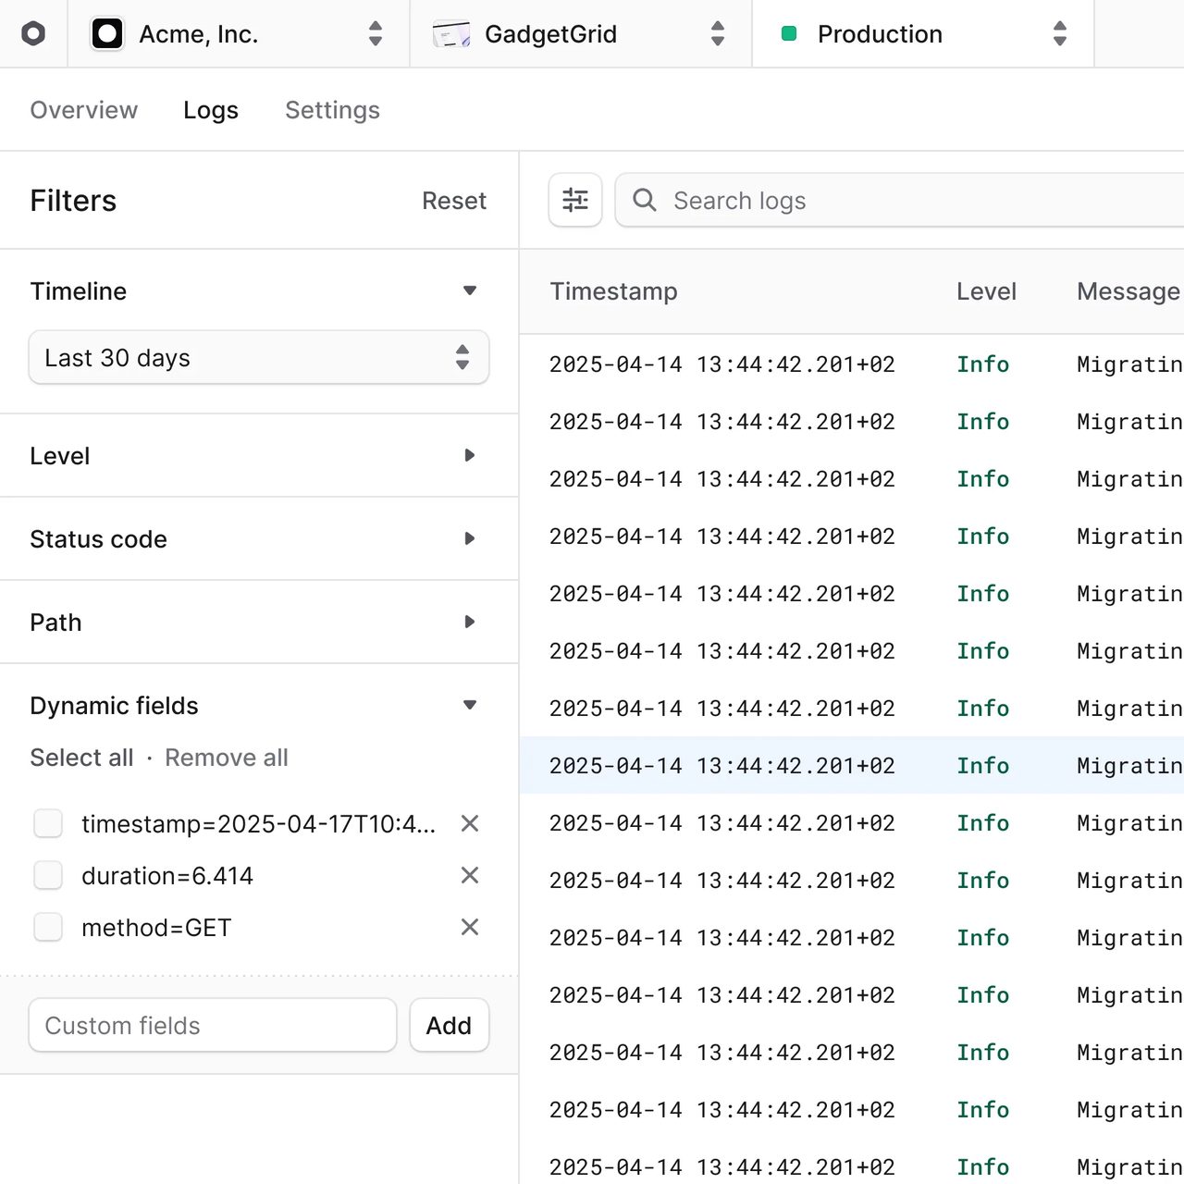Screen dimensions: 1184x1184
Task: Remove the timestamp dynamic field with X
Action: tap(470, 823)
